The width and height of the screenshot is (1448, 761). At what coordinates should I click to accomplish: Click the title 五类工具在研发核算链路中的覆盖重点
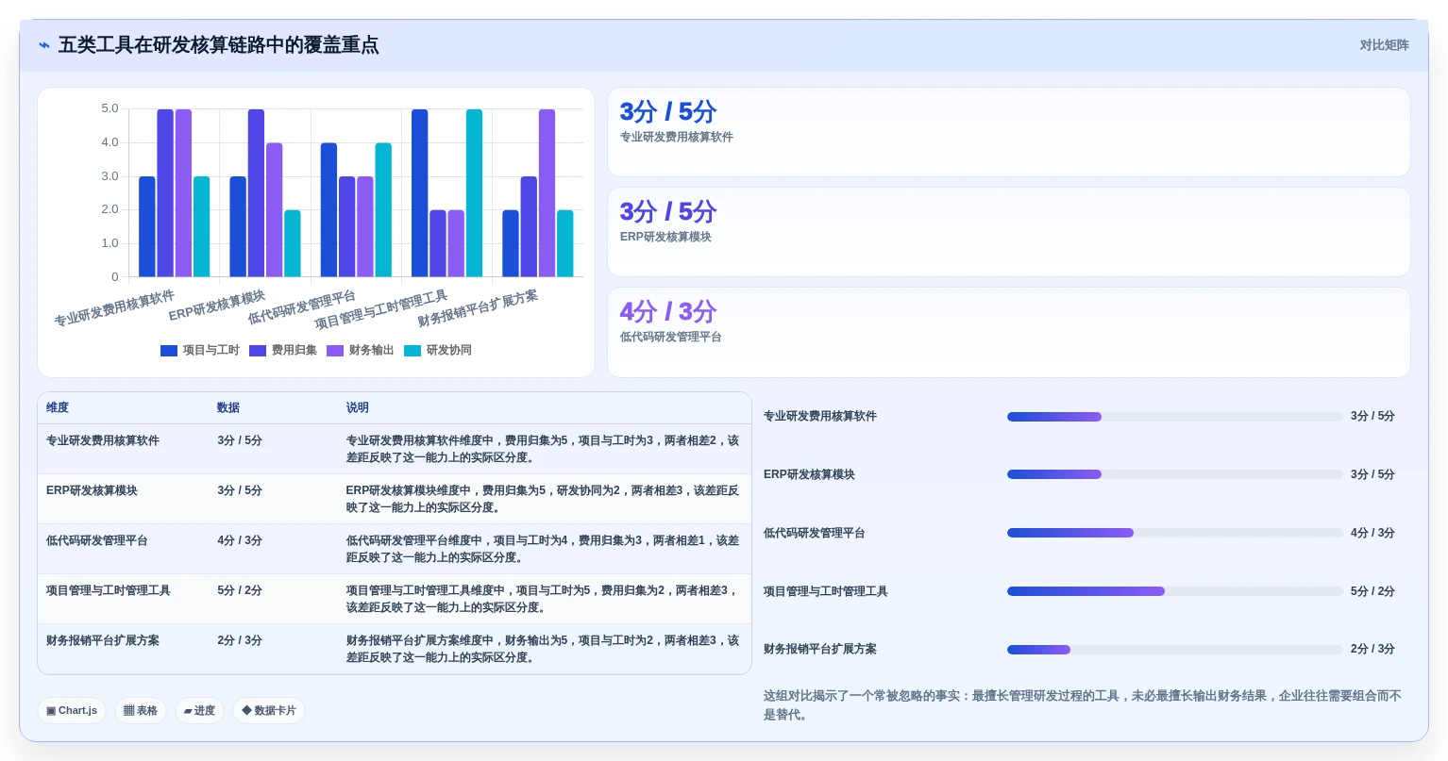click(x=218, y=45)
